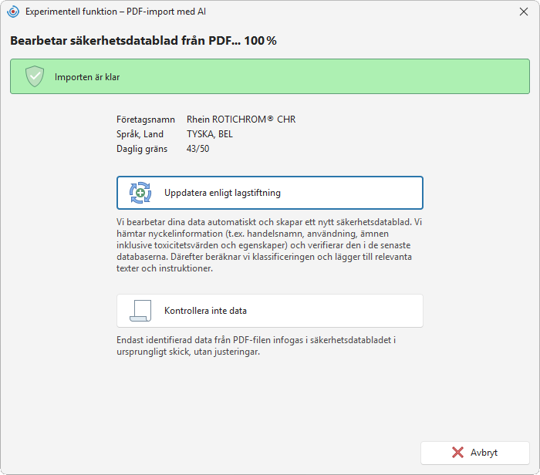Click the window title 'Experimentell funktion – PDF-import med AI'
Screen dimensions: 540x475
click(x=116, y=12)
